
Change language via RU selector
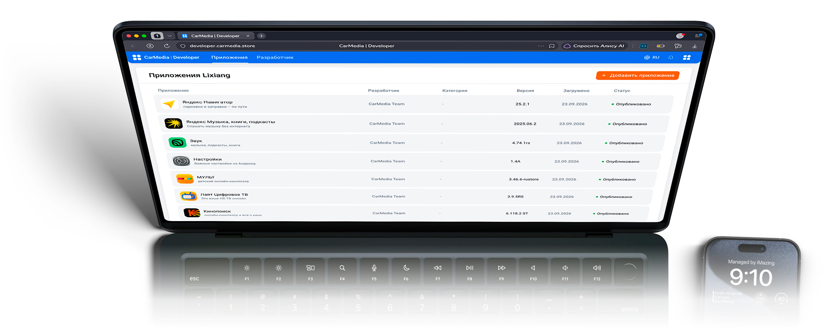[651, 58]
